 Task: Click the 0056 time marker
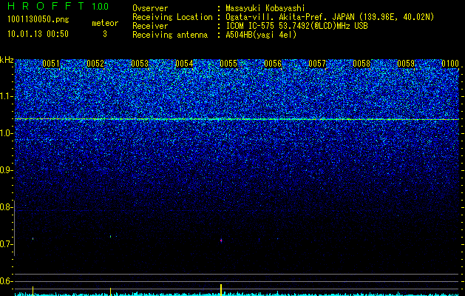[273, 64]
